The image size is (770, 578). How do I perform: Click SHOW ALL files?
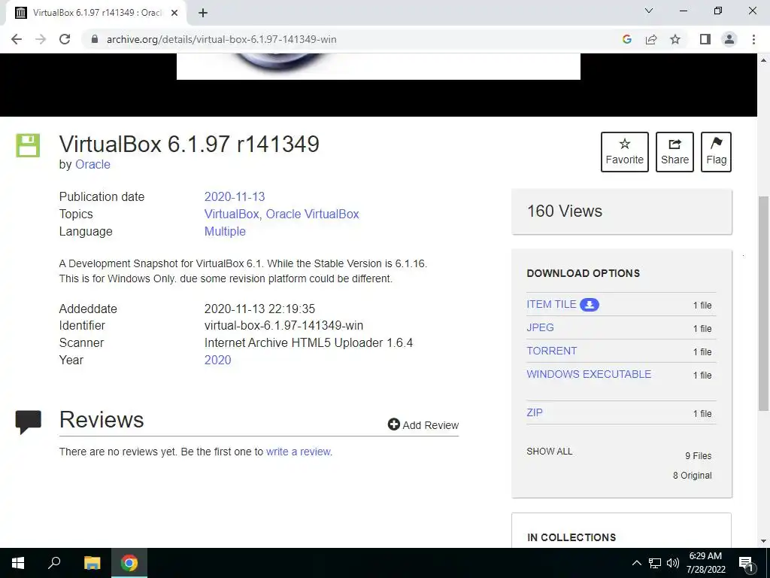[550, 452]
